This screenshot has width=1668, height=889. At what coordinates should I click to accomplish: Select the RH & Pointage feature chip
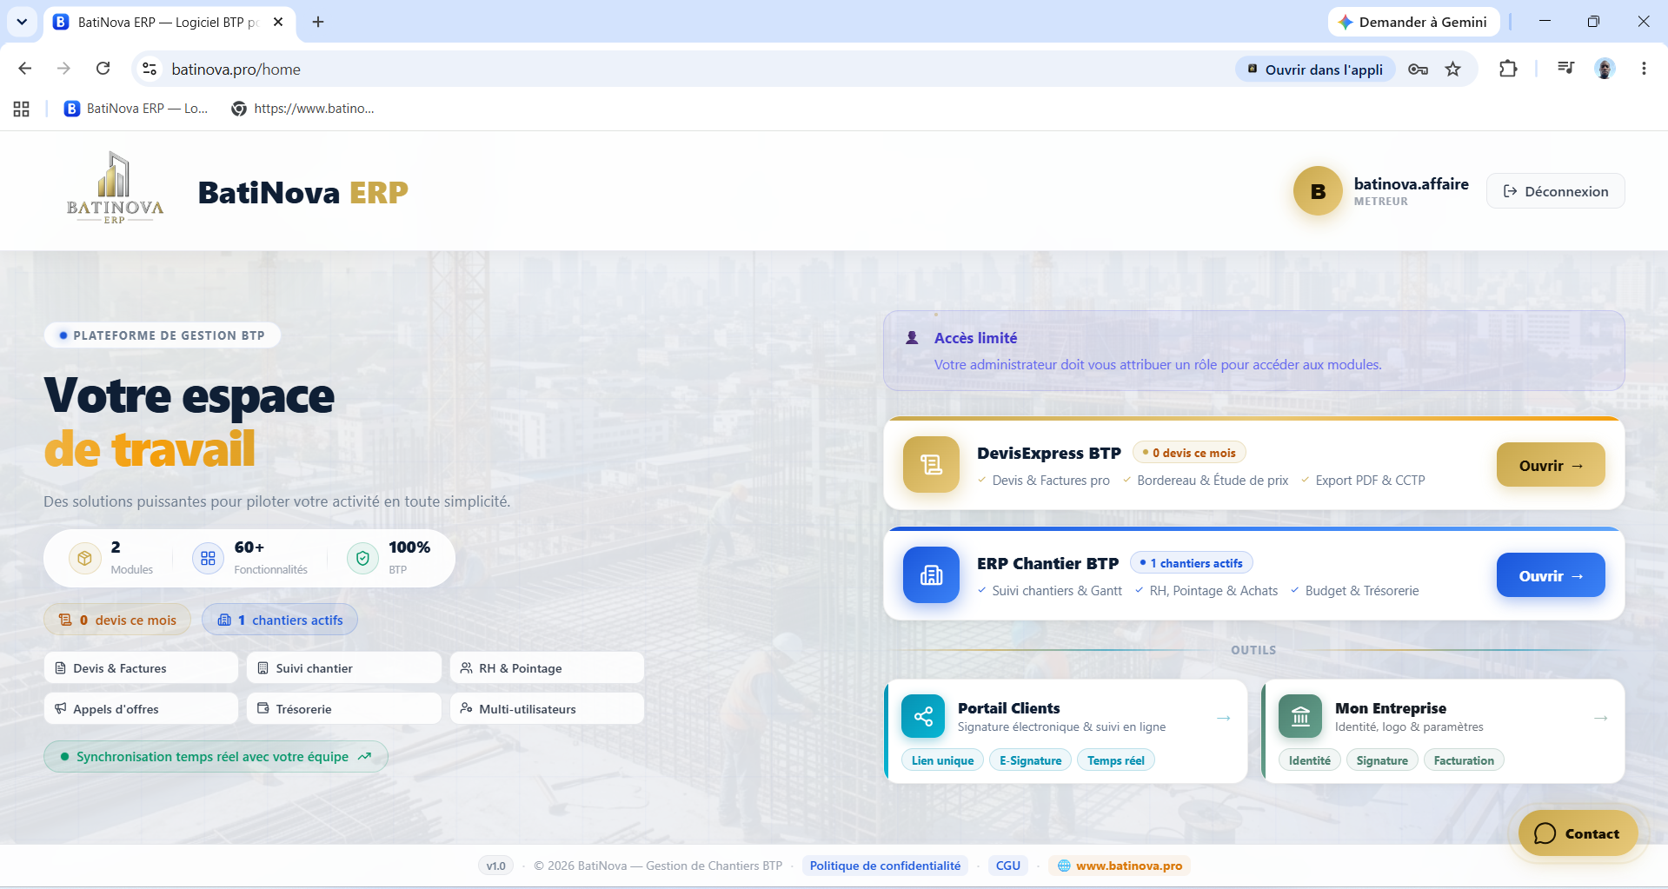(x=547, y=668)
